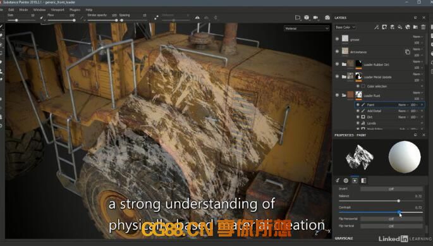Select the Loader Rust mask thumbnail

point(358,94)
